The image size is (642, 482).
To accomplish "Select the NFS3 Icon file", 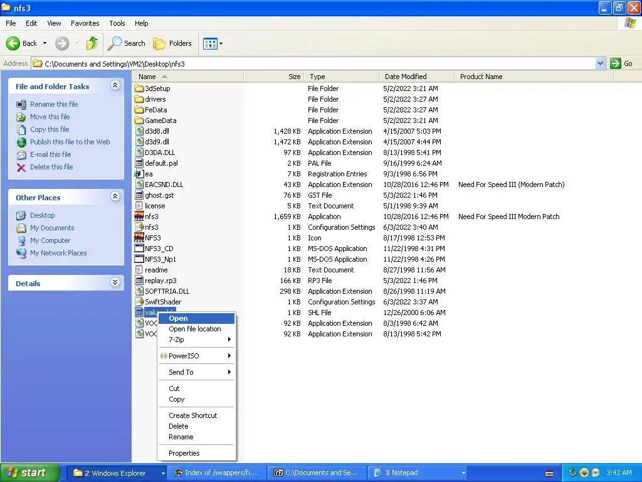I will (x=139, y=237).
